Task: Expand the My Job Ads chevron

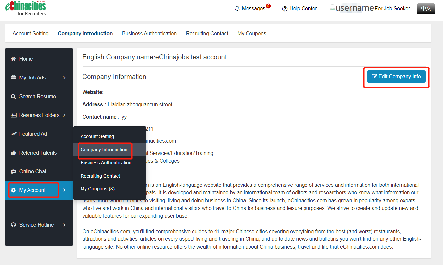Action: (x=64, y=78)
